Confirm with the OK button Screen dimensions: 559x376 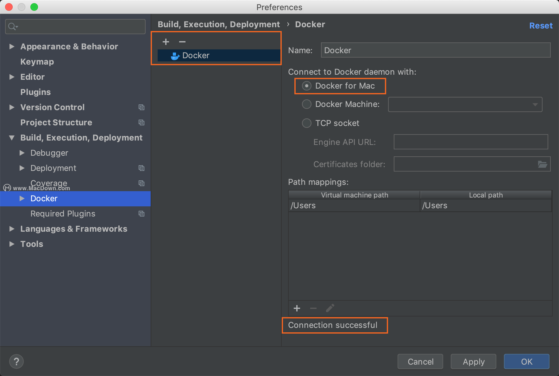click(527, 361)
